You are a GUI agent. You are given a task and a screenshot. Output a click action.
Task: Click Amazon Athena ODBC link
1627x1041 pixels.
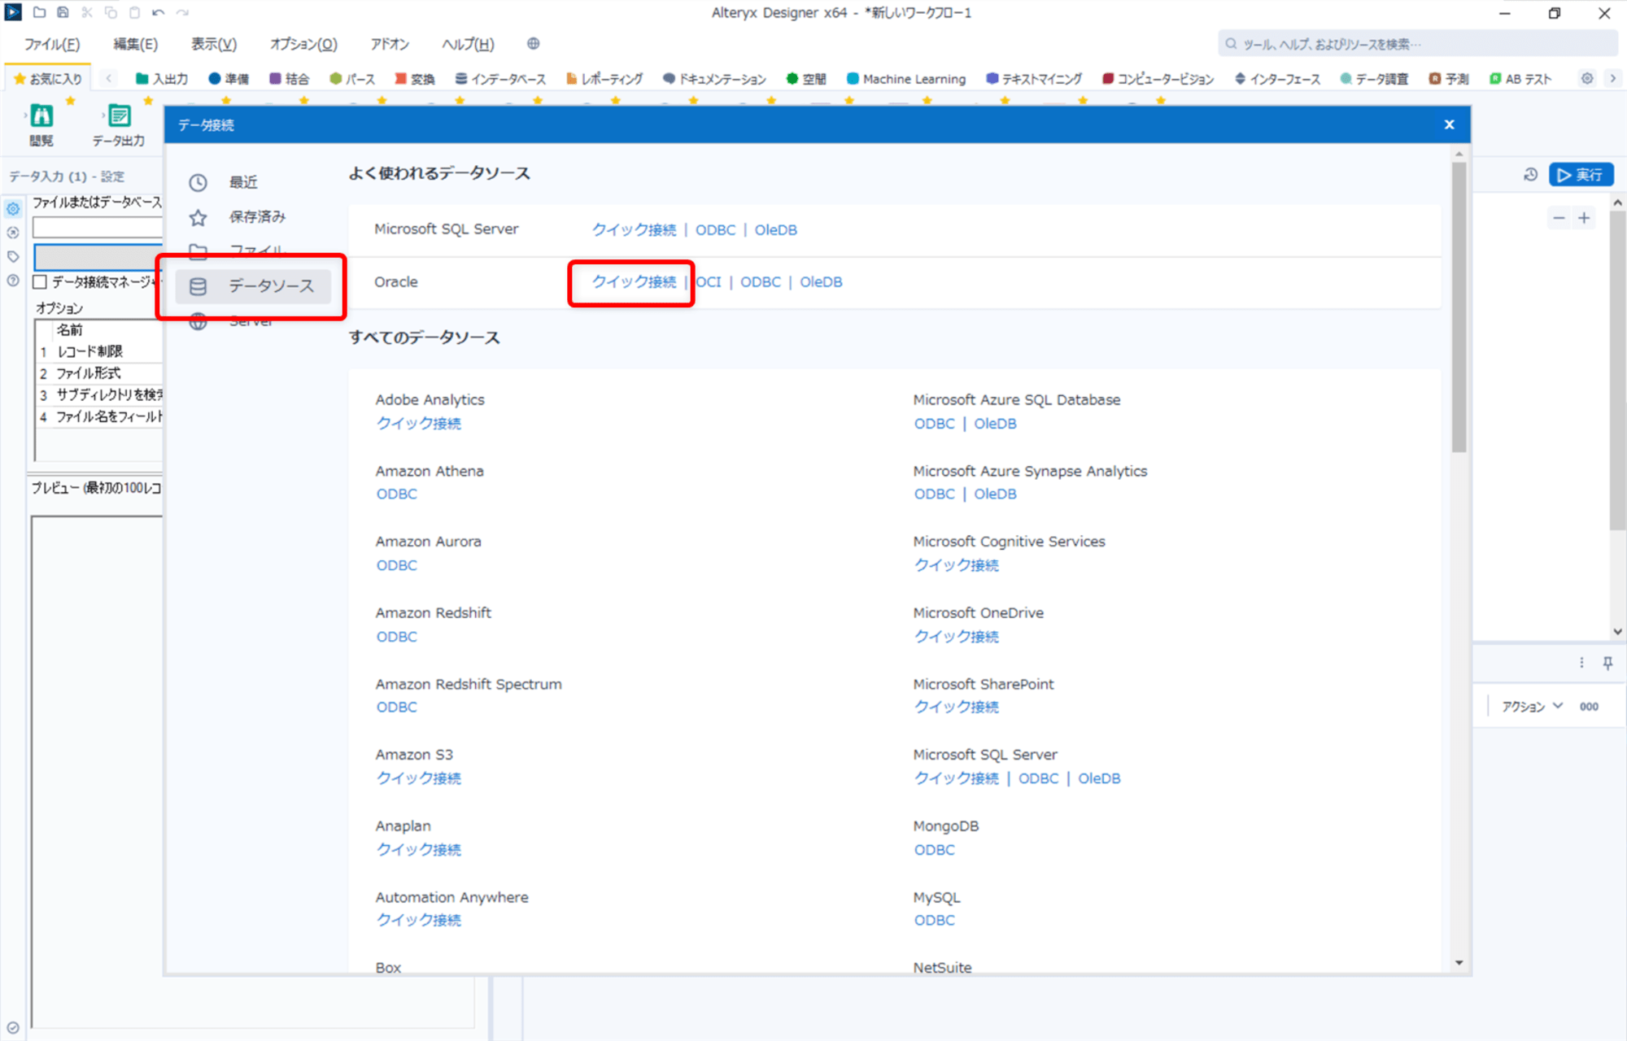[396, 494]
